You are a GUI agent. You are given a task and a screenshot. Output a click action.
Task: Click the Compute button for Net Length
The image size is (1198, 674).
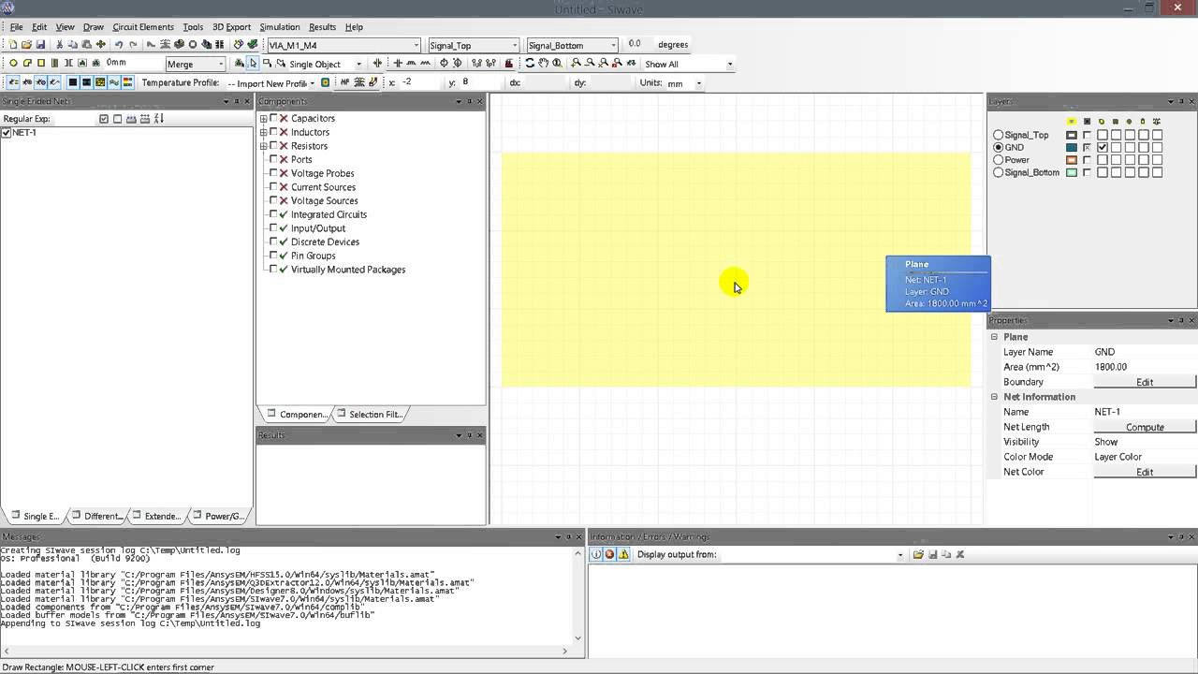click(1144, 427)
